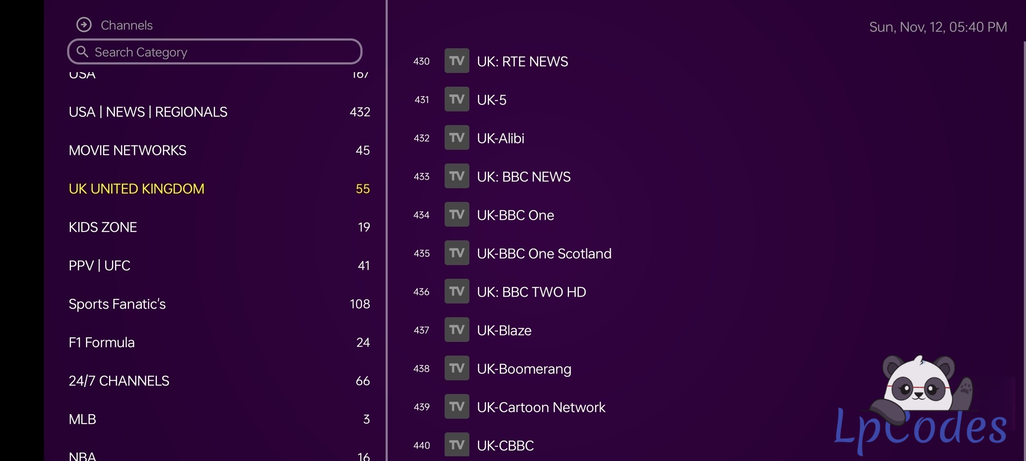Click TV icon beside UK-Alibi
The height and width of the screenshot is (461, 1026).
click(457, 138)
